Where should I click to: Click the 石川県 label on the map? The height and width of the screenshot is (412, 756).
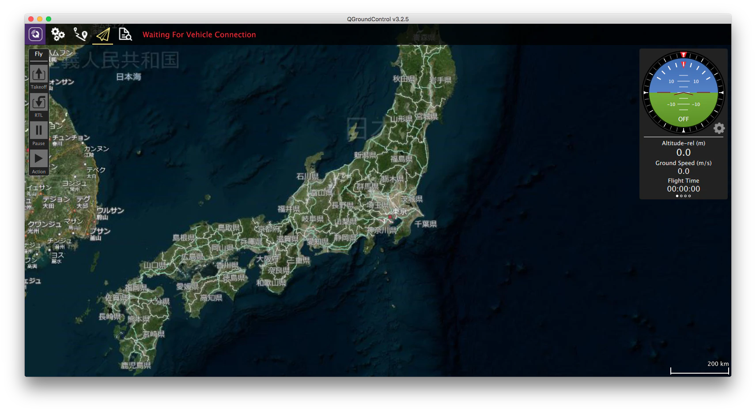pyautogui.click(x=308, y=176)
